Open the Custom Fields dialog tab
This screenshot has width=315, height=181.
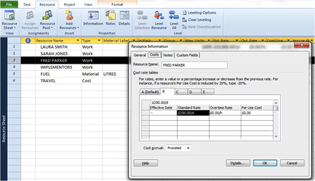pyautogui.click(x=187, y=55)
